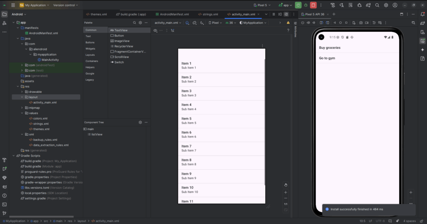Open the API 36 version dropdown
The height and width of the screenshot is (224, 427).
pyautogui.click(x=231, y=23)
